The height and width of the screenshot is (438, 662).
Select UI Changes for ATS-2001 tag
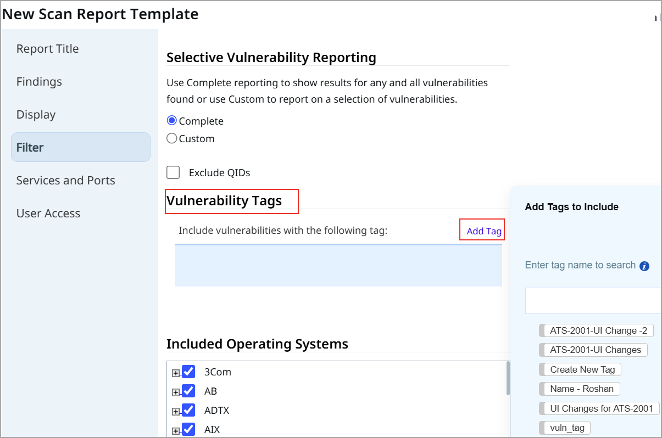(x=599, y=408)
